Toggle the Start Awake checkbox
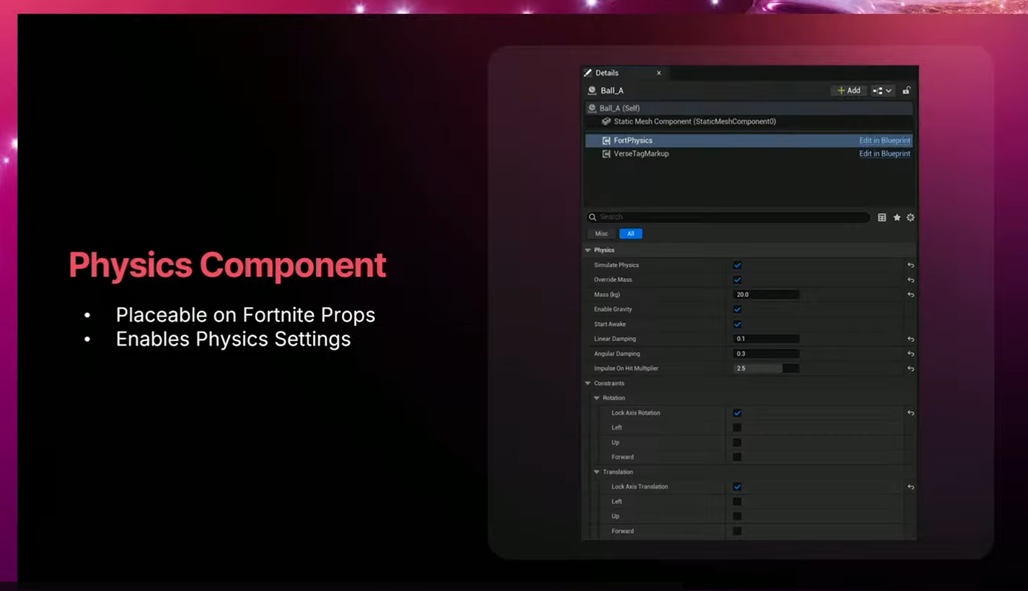The width and height of the screenshot is (1028, 591). click(737, 324)
